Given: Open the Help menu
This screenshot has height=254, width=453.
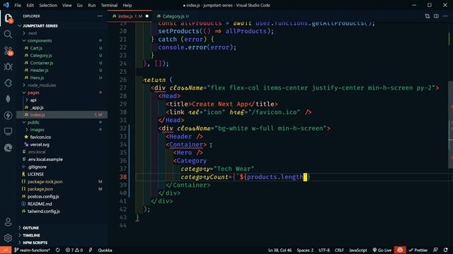Looking at the screenshot, I should [127, 5].
